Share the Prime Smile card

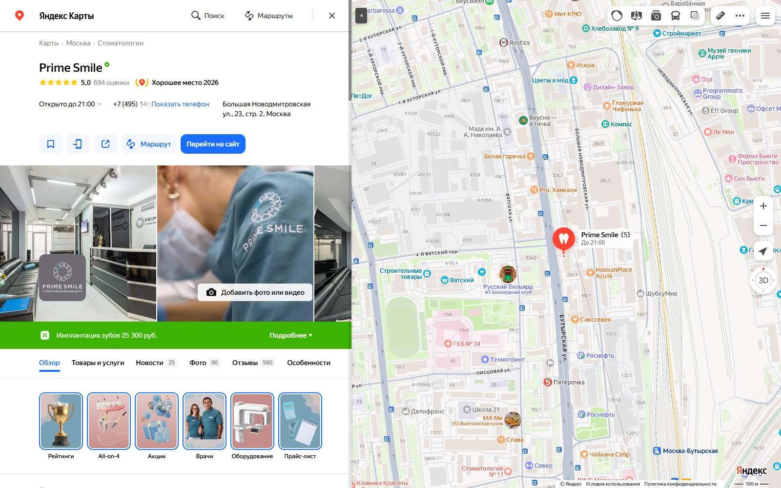105,144
